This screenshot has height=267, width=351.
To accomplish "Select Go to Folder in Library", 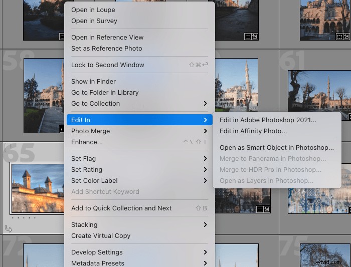I will point(139,92).
